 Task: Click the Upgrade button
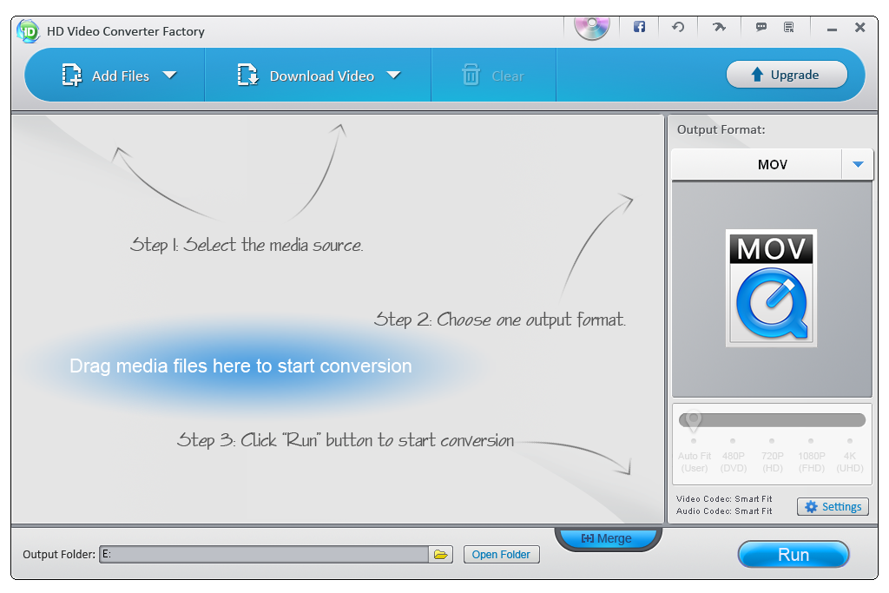click(x=787, y=75)
